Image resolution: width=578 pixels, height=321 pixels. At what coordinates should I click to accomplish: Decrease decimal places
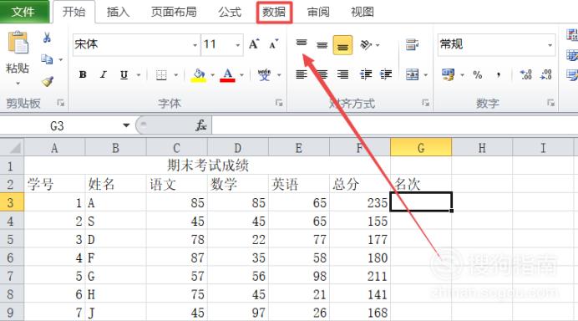point(546,75)
